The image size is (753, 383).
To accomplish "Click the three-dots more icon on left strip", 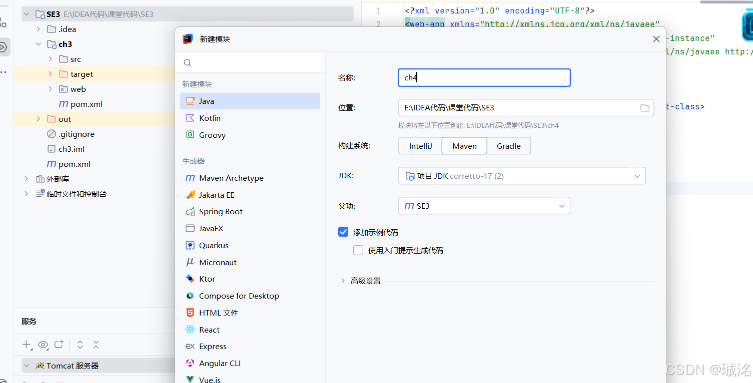I will point(4,72).
